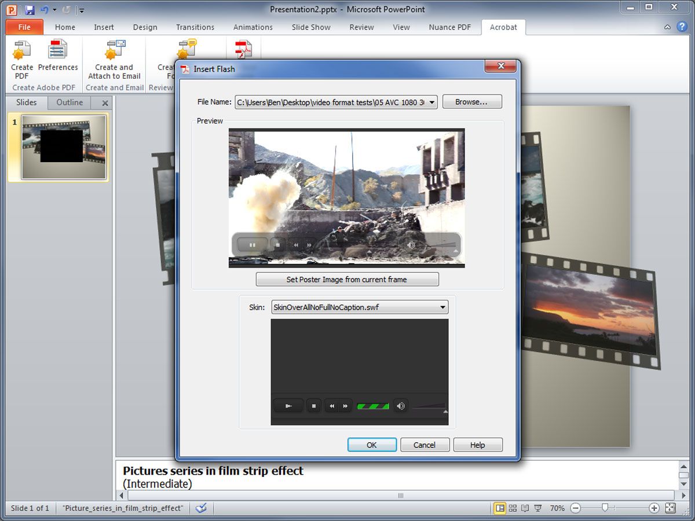Click the Redo icon in Quick Access toolbar
The image size is (695, 521).
[x=66, y=10]
